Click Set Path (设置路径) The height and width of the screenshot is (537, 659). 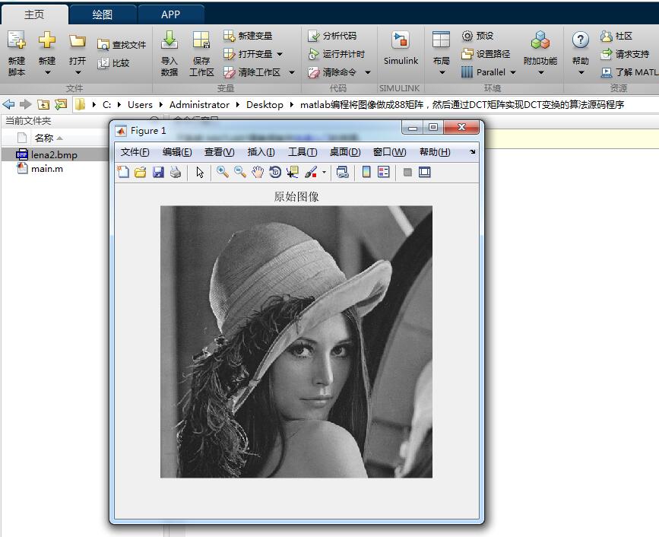tap(486, 54)
